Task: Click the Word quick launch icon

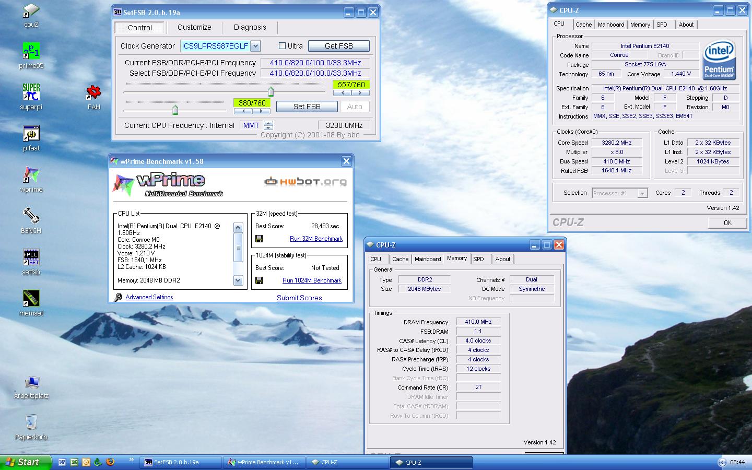Action: (62, 462)
